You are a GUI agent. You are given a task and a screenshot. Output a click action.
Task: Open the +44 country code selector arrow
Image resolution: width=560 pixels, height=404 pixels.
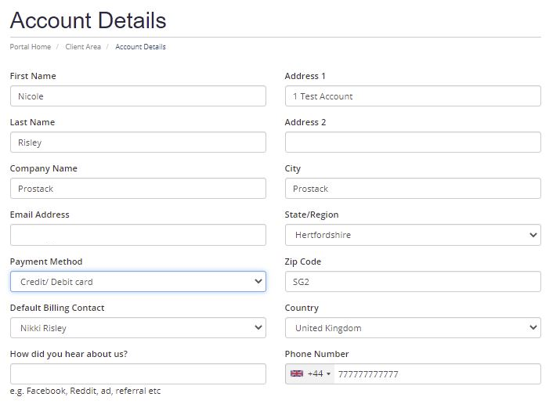(x=329, y=374)
